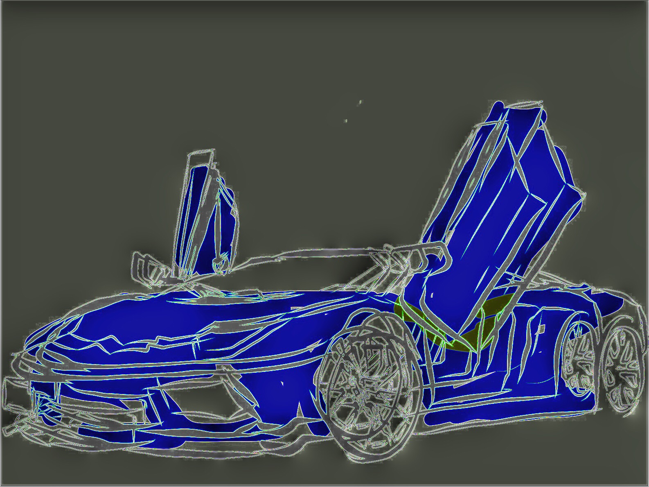Click the small specks above the car
Viewport: 649px width, 487px height.
(x=360, y=102)
